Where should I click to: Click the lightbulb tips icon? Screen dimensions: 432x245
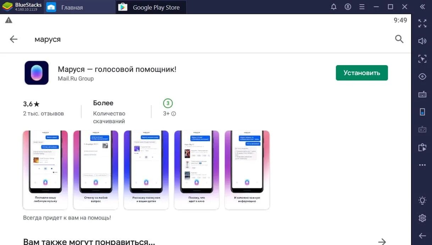(422, 200)
